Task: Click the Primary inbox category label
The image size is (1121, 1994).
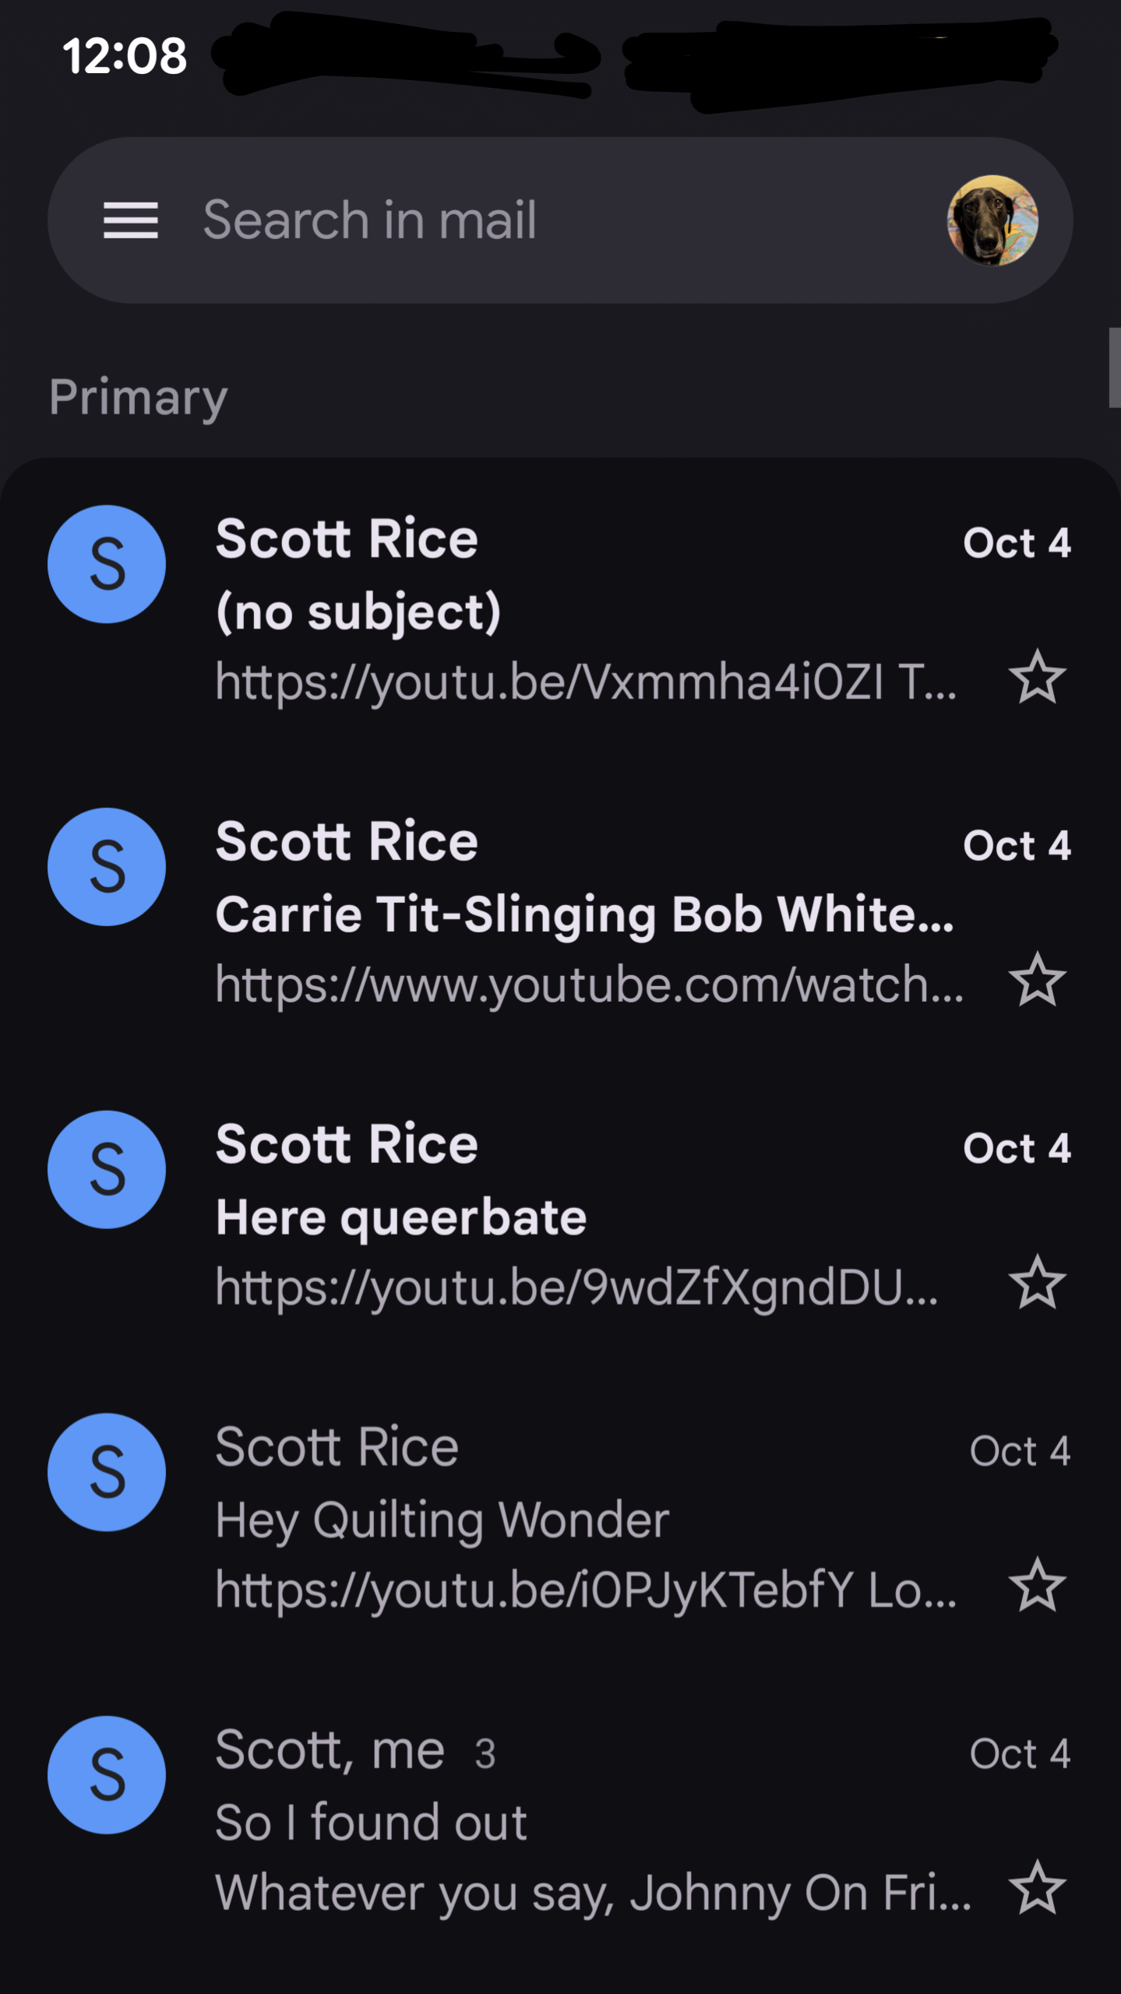Action: [139, 397]
